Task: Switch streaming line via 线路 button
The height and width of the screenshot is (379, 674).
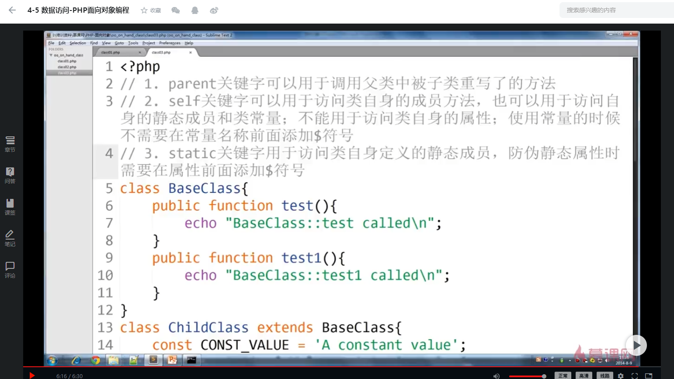Action: (605, 376)
